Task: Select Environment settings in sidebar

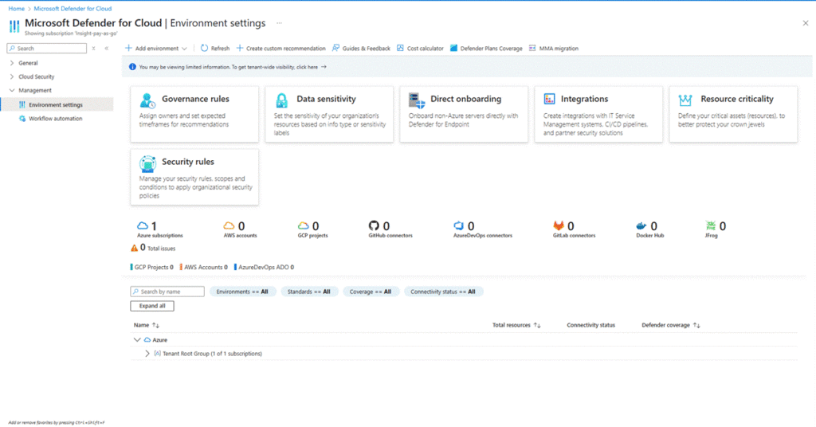Action: coord(55,104)
